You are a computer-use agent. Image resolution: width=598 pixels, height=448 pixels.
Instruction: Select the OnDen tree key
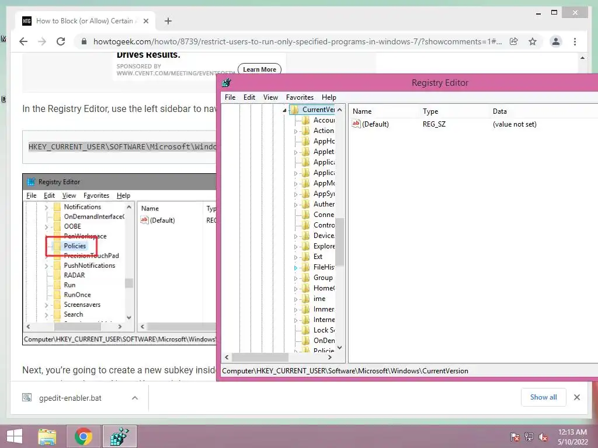coord(324,341)
